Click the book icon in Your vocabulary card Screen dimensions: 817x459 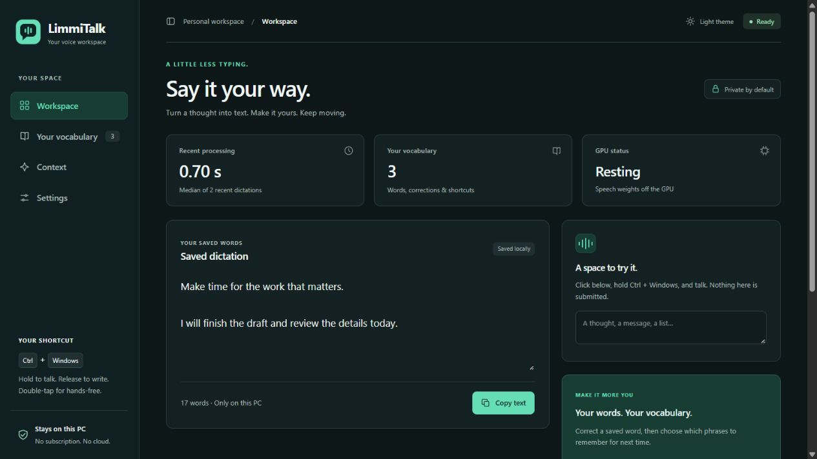557,151
